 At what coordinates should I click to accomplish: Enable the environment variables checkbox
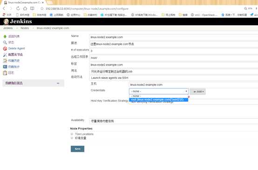[72, 138]
